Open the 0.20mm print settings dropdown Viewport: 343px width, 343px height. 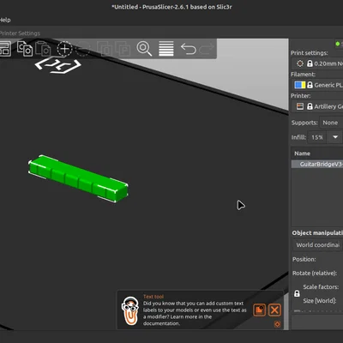point(317,63)
